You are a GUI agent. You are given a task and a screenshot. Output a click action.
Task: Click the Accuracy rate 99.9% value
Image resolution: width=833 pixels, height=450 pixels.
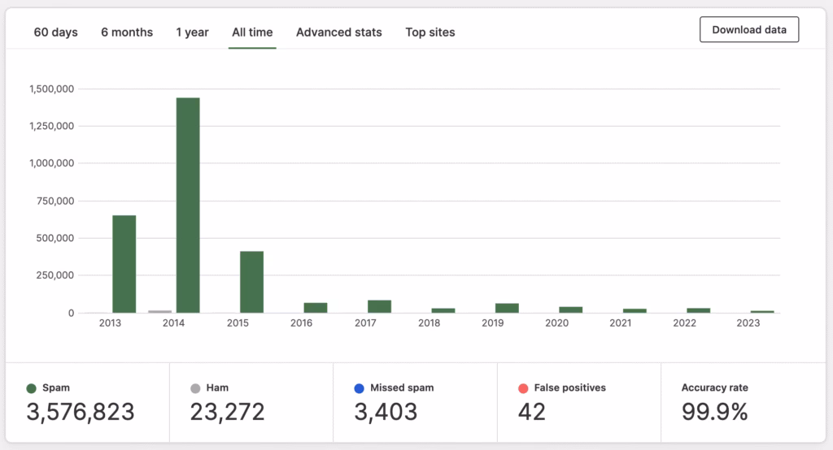coord(714,412)
